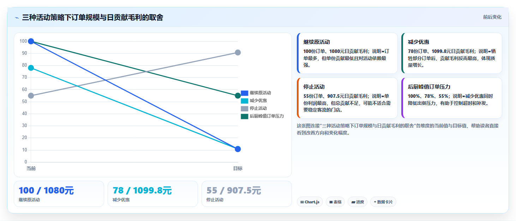Click the 前后变化 badge in the header
This screenshot has height=221, width=516.
tap(492, 17)
